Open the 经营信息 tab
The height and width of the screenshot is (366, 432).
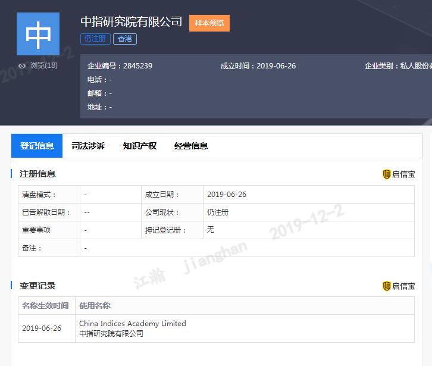coord(191,146)
